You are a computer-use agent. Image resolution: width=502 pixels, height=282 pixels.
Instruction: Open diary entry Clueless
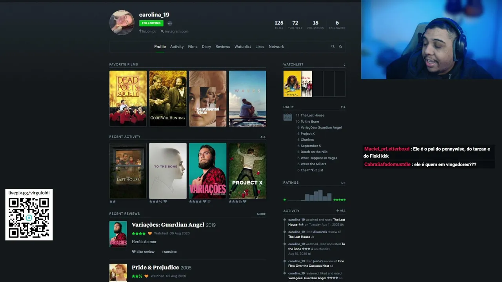point(307,140)
